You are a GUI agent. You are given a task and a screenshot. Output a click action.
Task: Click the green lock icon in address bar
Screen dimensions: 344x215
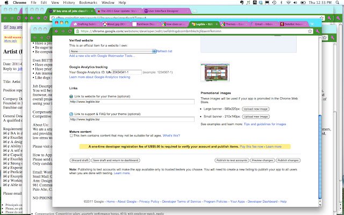point(77,31)
